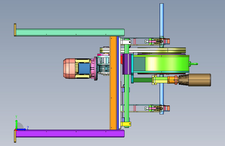Click the Y axis label

click(x=16, y=117)
